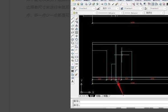Screen dimensions: 168x112
Task: Select the Stretch tool
Action: pyautogui.click(x=76, y=46)
